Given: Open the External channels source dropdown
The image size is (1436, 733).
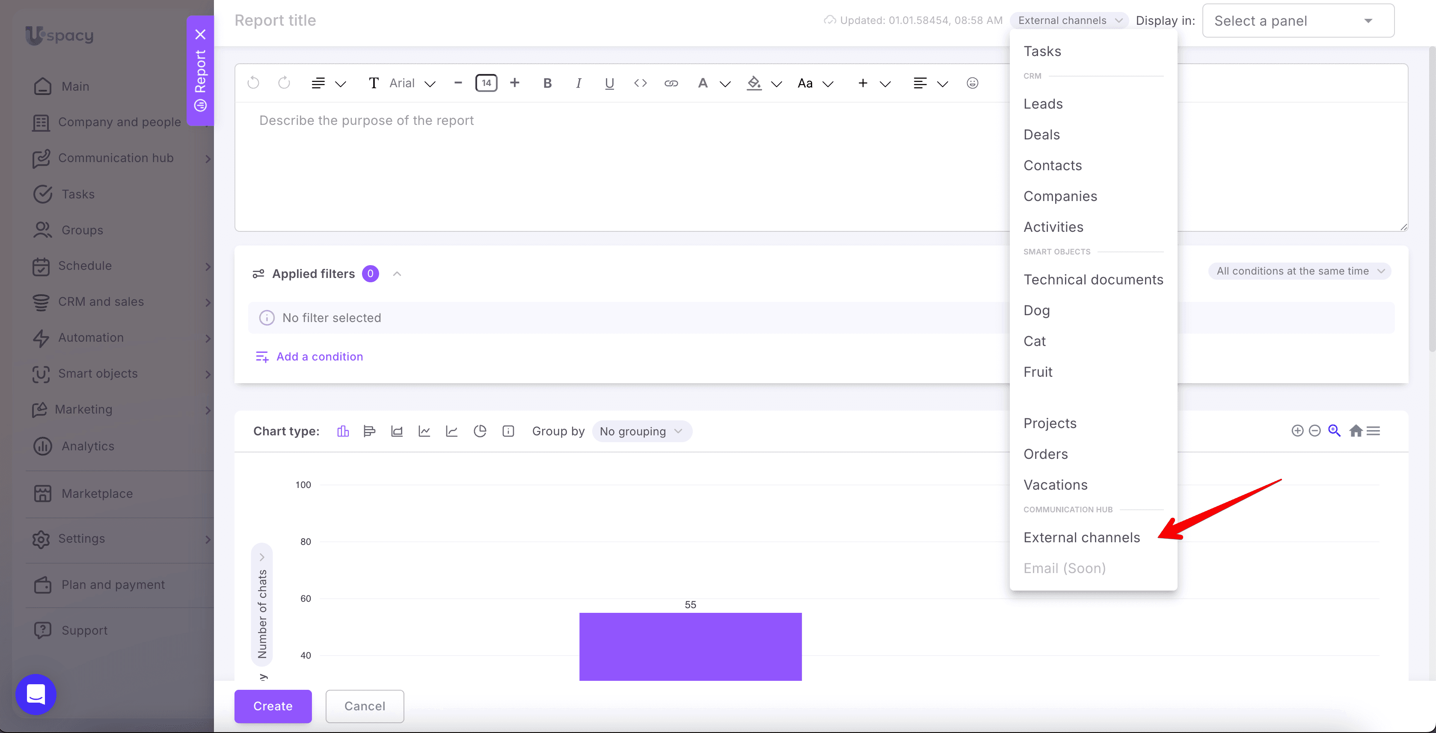Looking at the screenshot, I should tap(1069, 21).
